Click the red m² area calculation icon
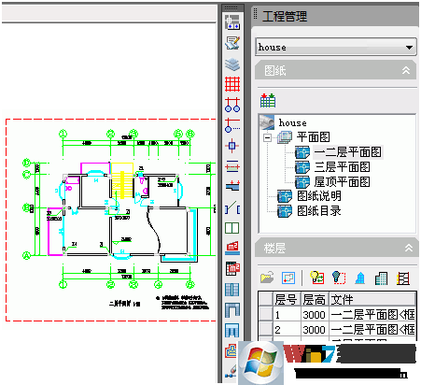 [232, 248]
